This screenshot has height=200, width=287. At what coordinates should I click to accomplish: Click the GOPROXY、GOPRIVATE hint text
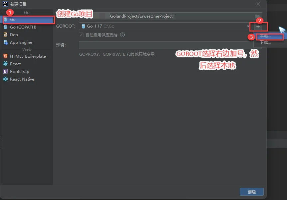(117, 54)
